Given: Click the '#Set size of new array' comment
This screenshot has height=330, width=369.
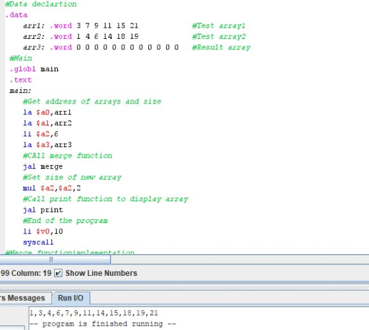Looking at the screenshot, I should (x=72, y=178).
